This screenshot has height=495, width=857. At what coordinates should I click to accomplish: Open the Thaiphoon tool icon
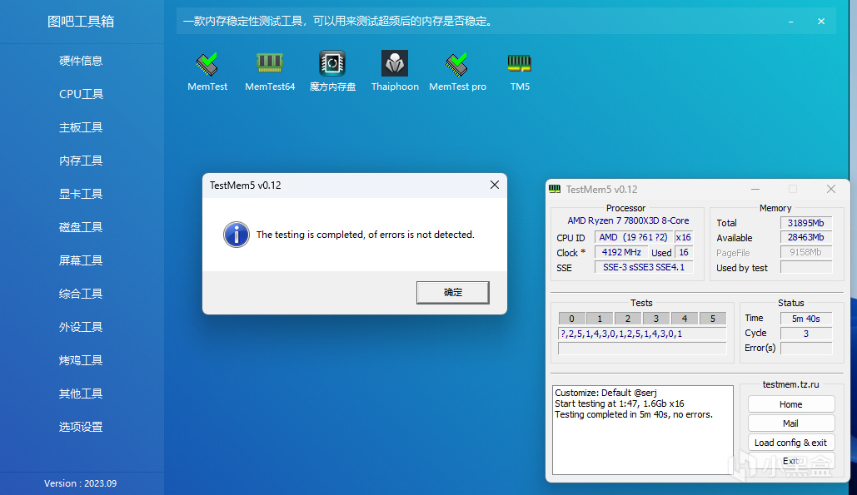(x=395, y=63)
